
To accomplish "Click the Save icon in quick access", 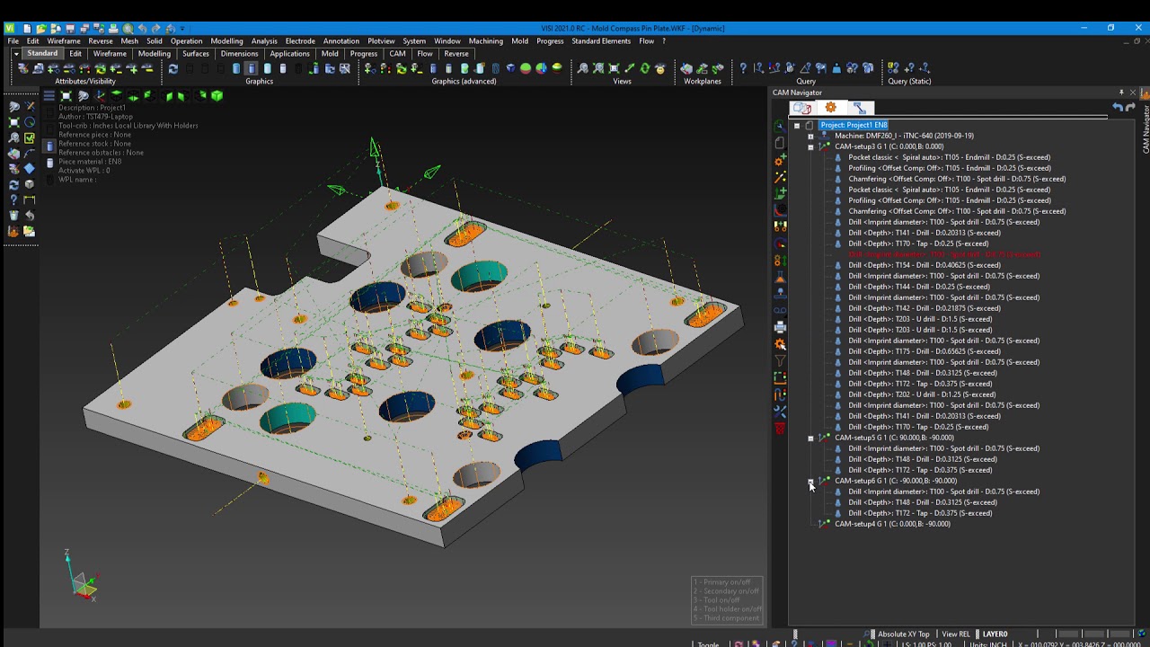I will click(70, 28).
